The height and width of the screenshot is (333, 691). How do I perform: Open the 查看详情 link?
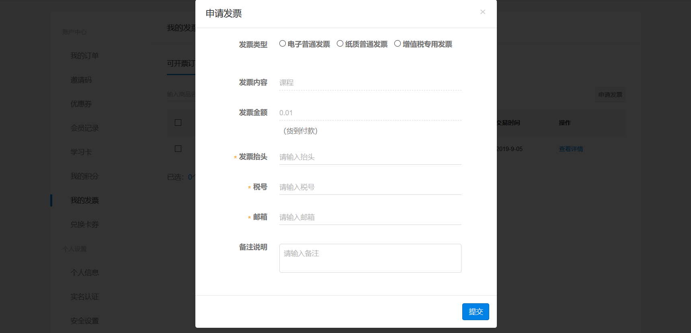click(x=571, y=149)
